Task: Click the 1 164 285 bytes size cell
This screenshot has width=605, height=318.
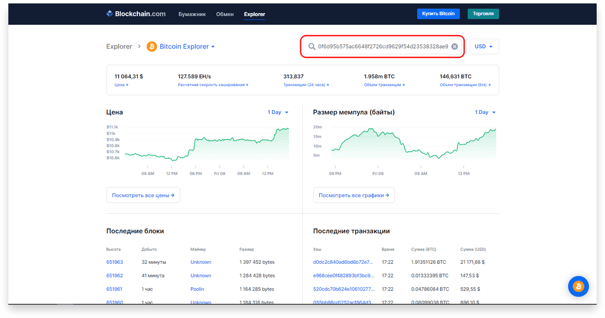Action: 257,289
